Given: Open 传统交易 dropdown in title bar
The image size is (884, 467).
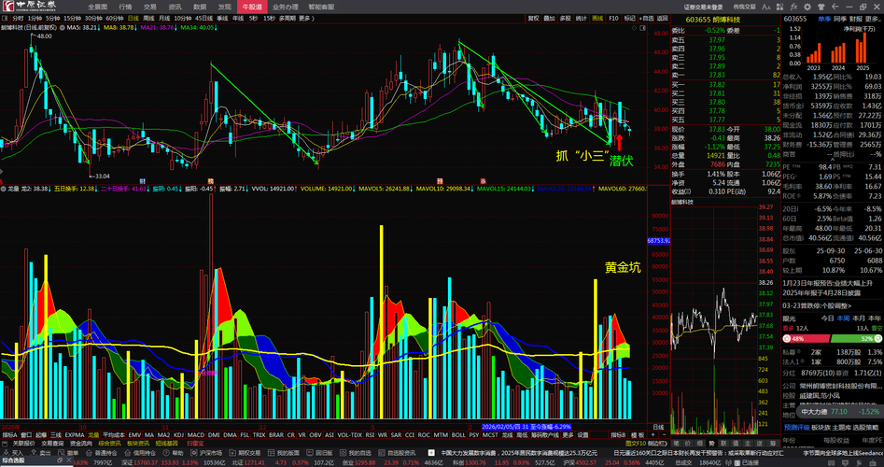Looking at the screenshot, I should (744, 7).
